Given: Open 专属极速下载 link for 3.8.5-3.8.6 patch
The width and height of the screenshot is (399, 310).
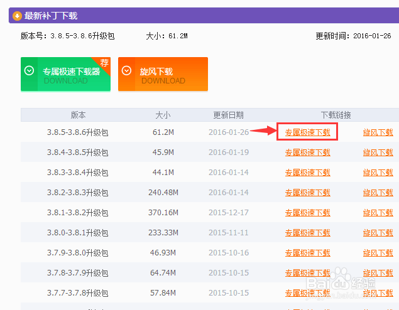Looking at the screenshot, I should coord(308,132).
